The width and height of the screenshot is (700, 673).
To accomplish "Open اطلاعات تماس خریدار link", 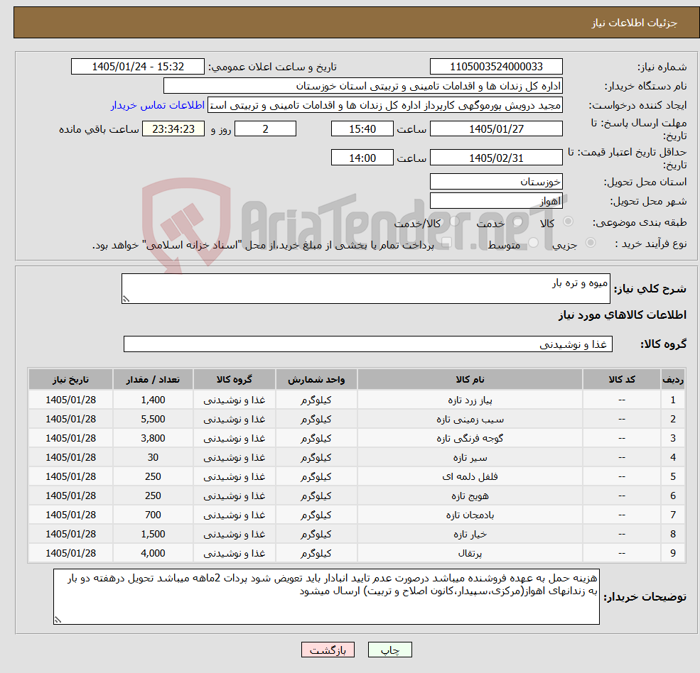I will pos(158,105).
